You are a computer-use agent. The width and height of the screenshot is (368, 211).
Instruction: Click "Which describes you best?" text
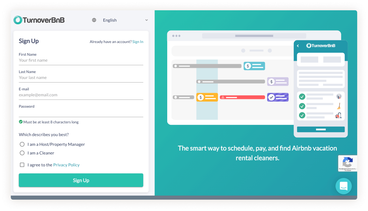[x=44, y=134]
